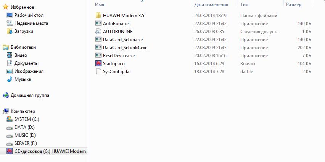Select SYSTEM (C:) drive

coord(27,119)
